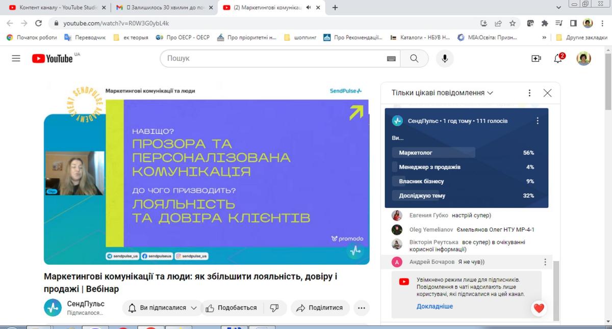Screen dimensions: 612x329
Task: Click the webinar video player
Action: (x=207, y=173)
